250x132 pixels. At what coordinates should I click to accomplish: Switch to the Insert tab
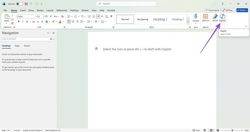pyautogui.click(x=22, y=10)
